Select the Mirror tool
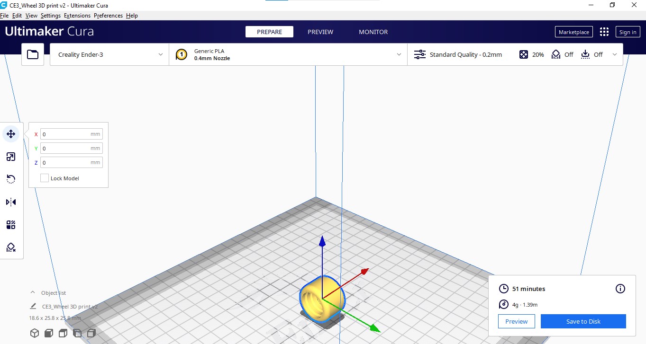Image resolution: width=646 pixels, height=344 pixels. (11, 202)
